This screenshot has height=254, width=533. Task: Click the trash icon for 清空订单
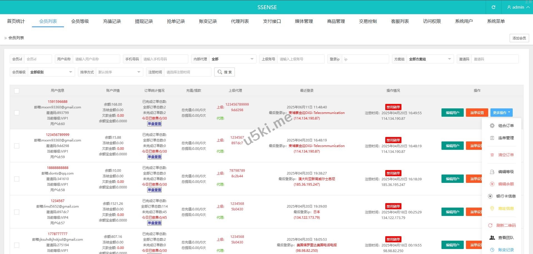point(492,155)
